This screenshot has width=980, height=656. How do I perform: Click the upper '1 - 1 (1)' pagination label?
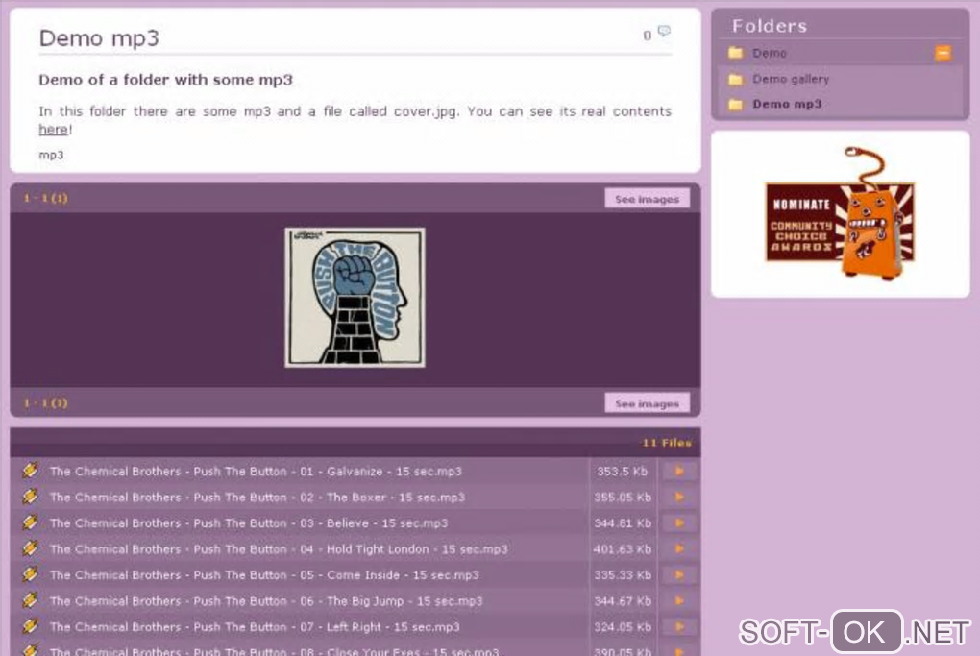tap(45, 198)
